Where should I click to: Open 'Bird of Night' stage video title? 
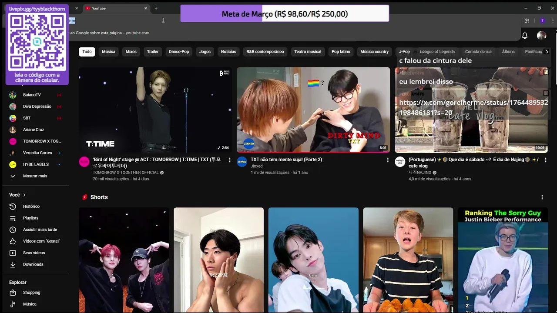point(157,163)
